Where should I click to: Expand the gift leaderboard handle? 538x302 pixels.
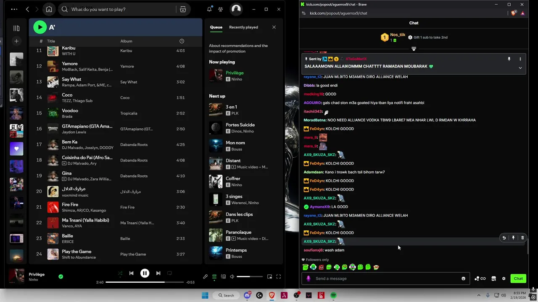point(414,49)
